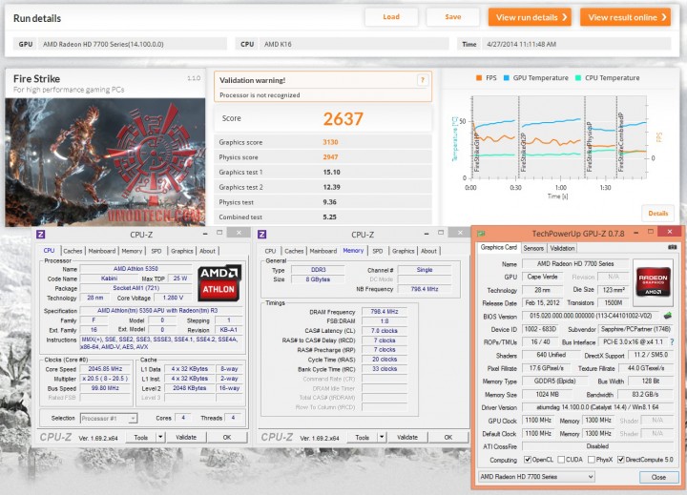Click OK in the Athlon CPU-Z window
This screenshot has height=495, width=687.
coord(227,437)
